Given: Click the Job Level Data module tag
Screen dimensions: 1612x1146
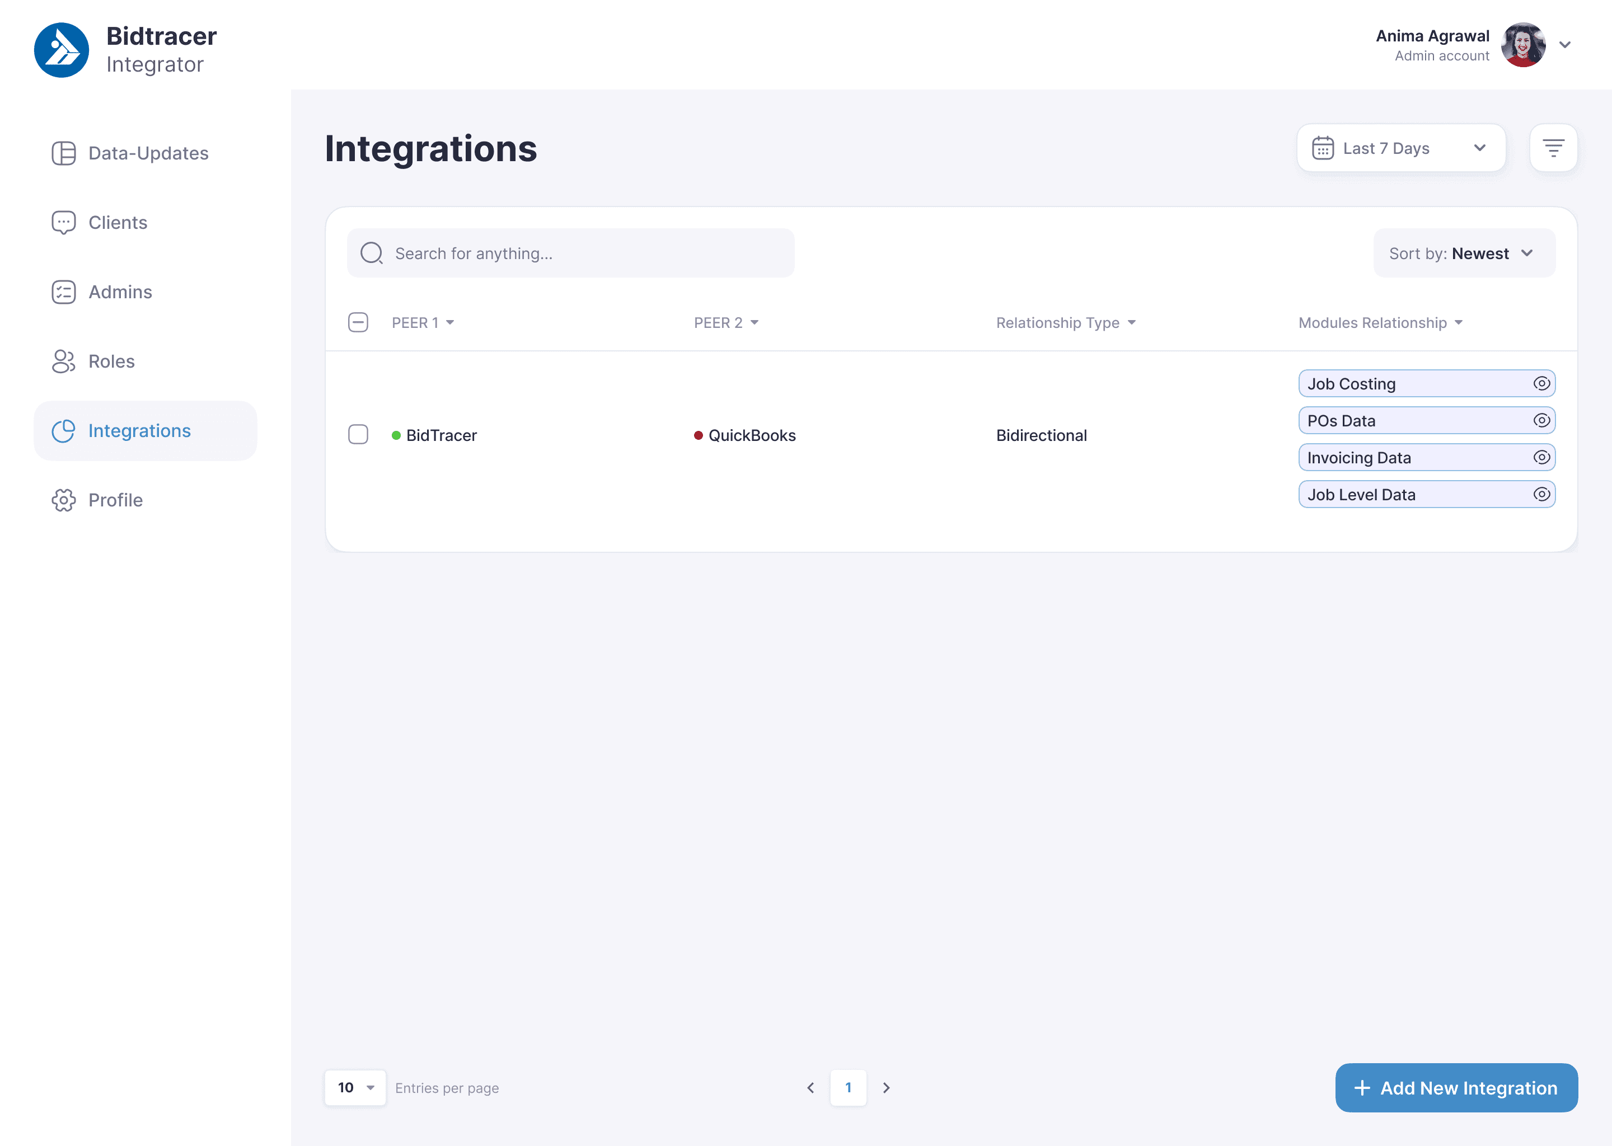Looking at the screenshot, I should tap(1426, 494).
